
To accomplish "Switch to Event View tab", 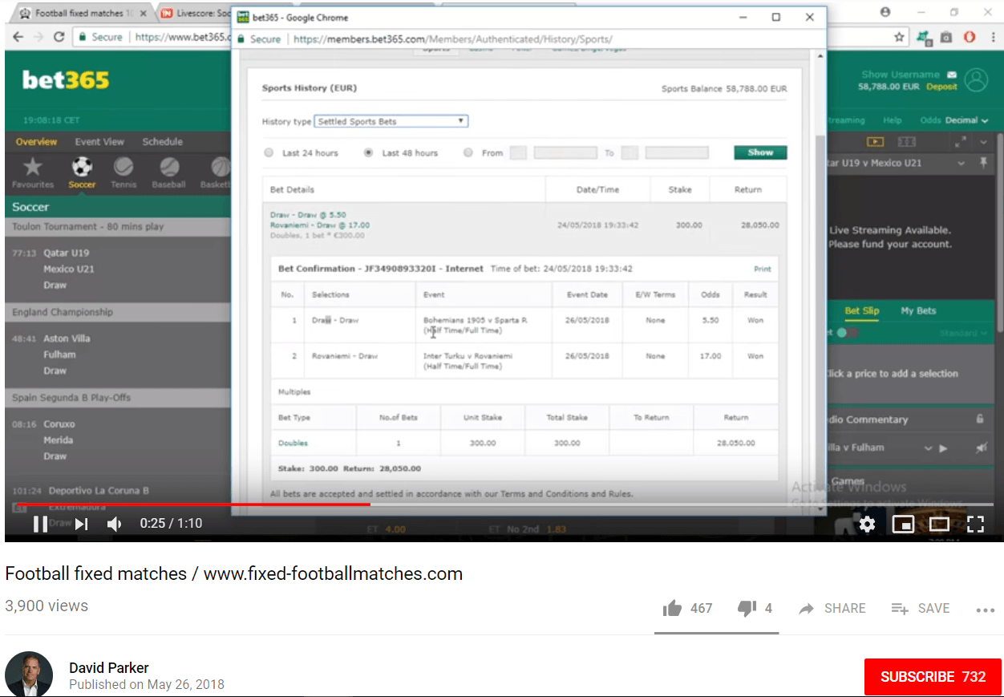I will click(x=99, y=142).
